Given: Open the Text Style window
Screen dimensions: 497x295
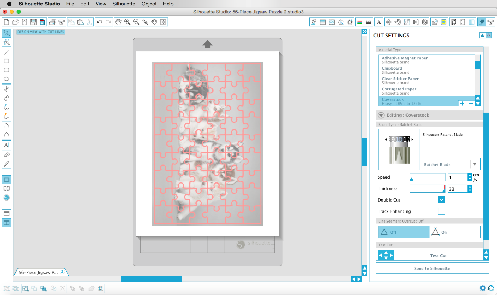Looking at the screenshot, I should [x=379, y=22].
